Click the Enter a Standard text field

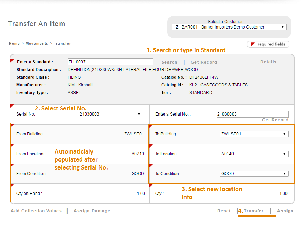[x=110, y=62]
